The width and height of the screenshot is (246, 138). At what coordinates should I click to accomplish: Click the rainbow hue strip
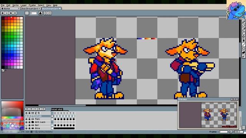point(12,118)
